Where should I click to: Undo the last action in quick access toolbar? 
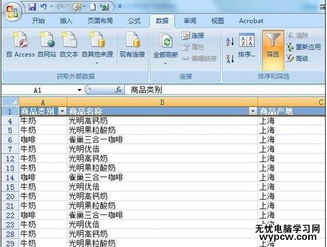click(x=43, y=7)
